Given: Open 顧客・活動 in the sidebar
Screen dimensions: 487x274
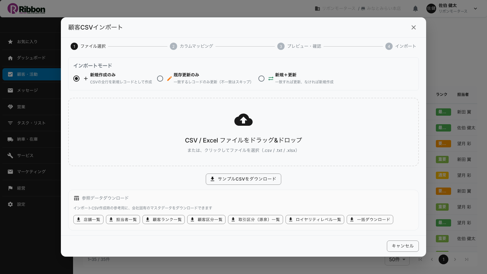Looking at the screenshot, I should coord(32,74).
